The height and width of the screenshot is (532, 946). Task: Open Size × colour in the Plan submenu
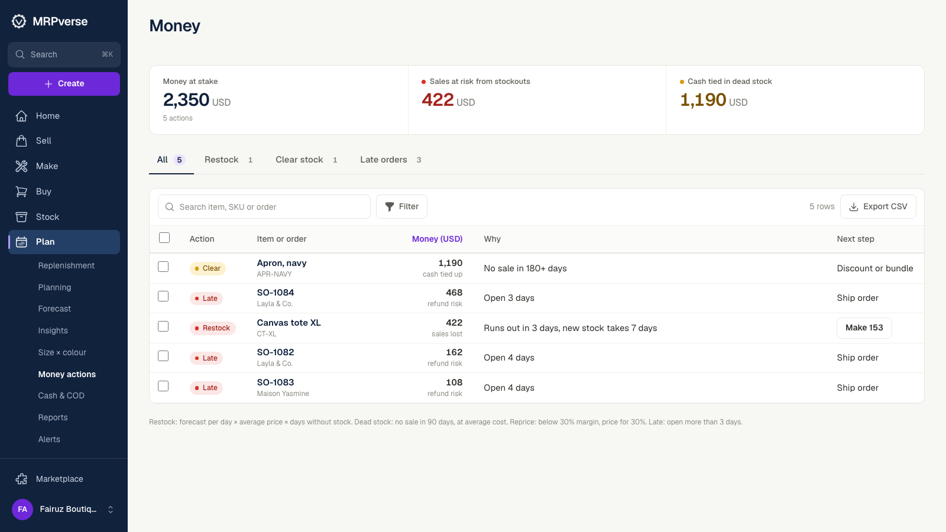click(62, 352)
